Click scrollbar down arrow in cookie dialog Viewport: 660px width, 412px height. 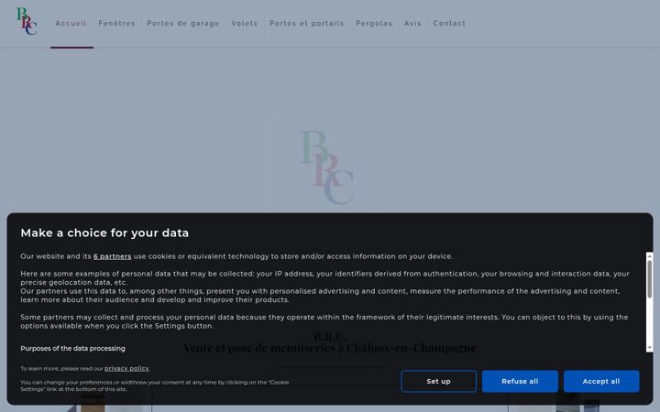click(650, 348)
